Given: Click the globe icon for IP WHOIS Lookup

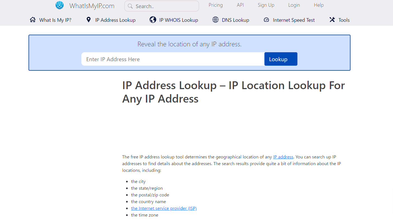Looking at the screenshot, I should 153,20.
